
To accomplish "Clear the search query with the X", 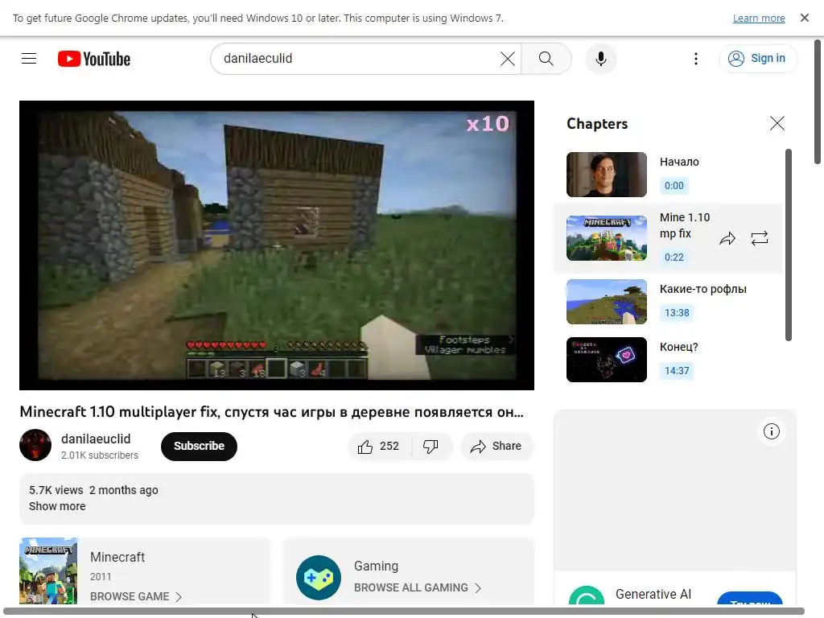I will [x=508, y=58].
